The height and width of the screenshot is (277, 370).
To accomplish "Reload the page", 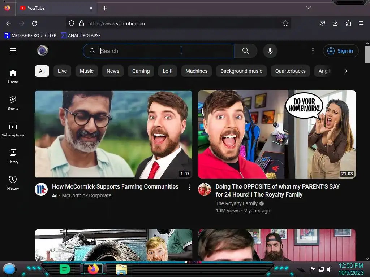I will [x=35, y=23].
